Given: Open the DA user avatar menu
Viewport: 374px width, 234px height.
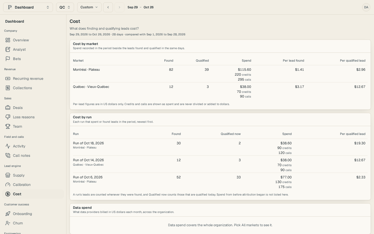Looking at the screenshot, I should tap(366, 7).
